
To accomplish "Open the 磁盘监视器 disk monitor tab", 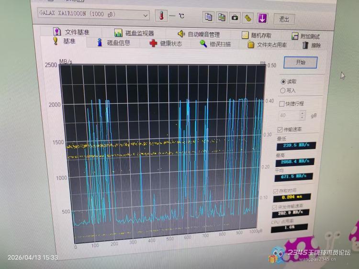I will click(134, 33).
